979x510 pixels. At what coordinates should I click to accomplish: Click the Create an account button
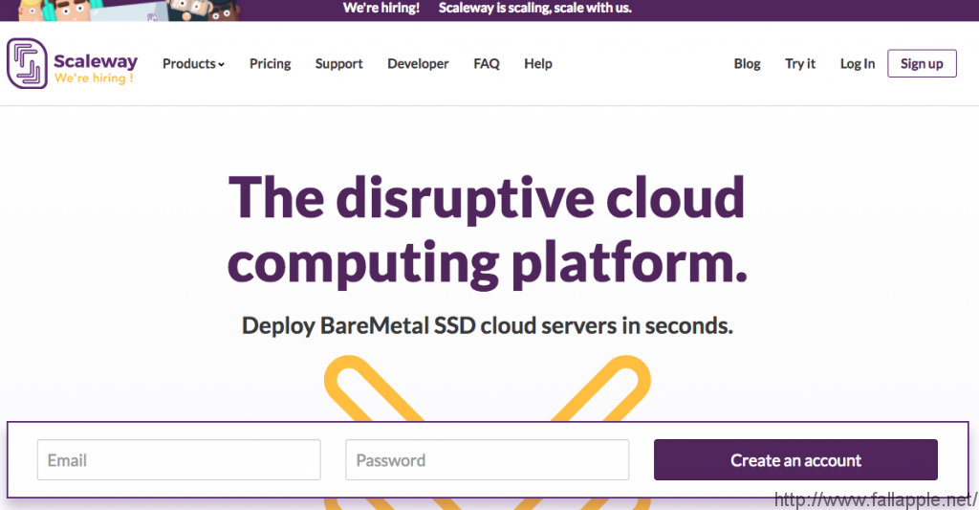[795, 460]
